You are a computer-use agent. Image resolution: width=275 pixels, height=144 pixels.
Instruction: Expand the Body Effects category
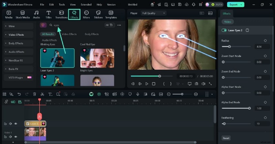(x=19, y=43)
